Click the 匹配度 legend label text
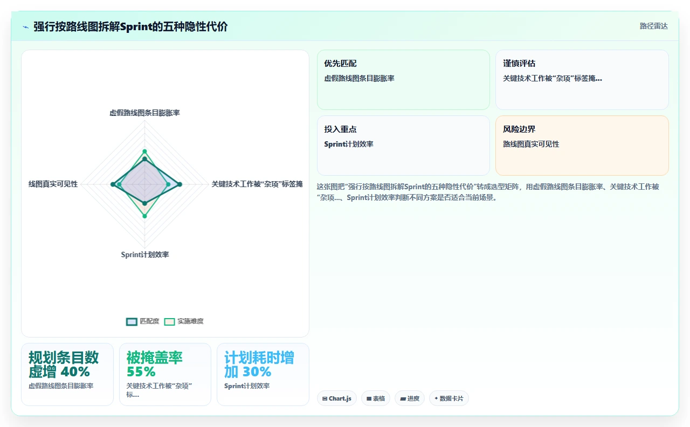This screenshot has width=690, height=427. click(149, 321)
